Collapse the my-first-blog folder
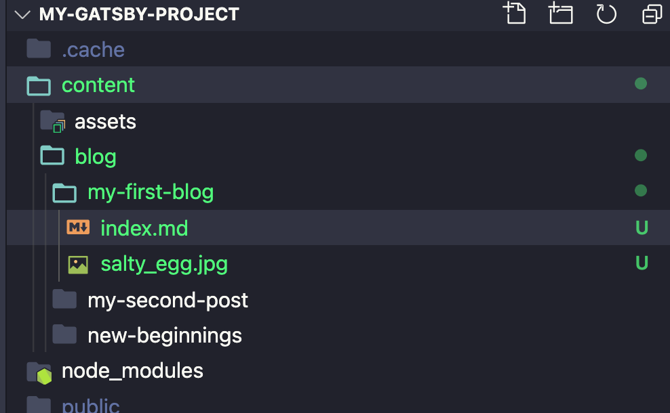The image size is (670, 413). (x=151, y=193)
